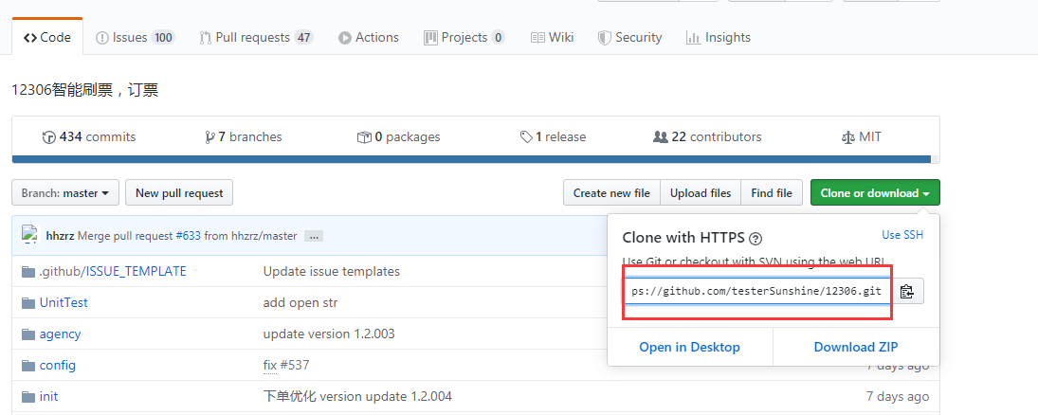The image size is (1038, 415).
Task: Open the 1 release page
Action: (553, 137)
